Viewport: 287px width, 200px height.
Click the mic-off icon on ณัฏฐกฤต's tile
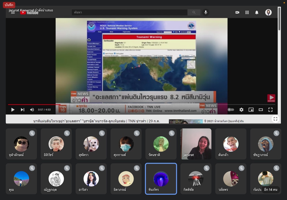point(67,168)
